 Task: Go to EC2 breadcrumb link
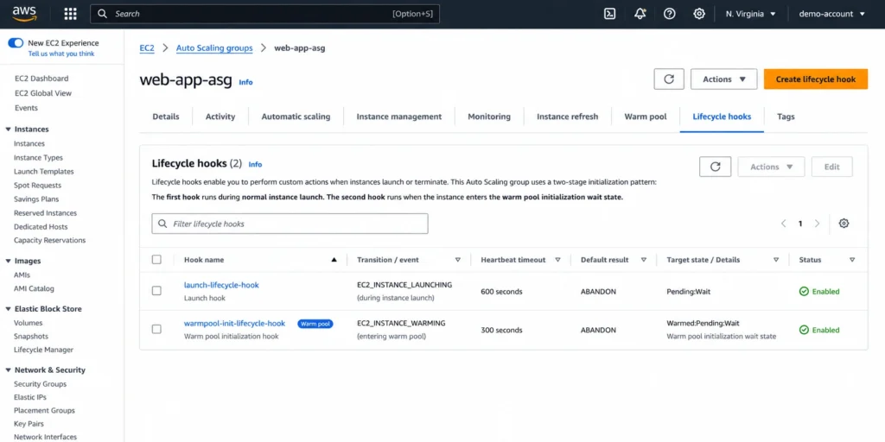tap(147, 48)
